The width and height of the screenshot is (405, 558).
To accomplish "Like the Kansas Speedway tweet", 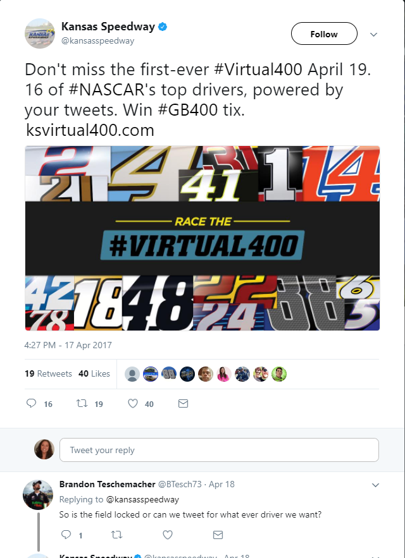I will pos(133,403).
